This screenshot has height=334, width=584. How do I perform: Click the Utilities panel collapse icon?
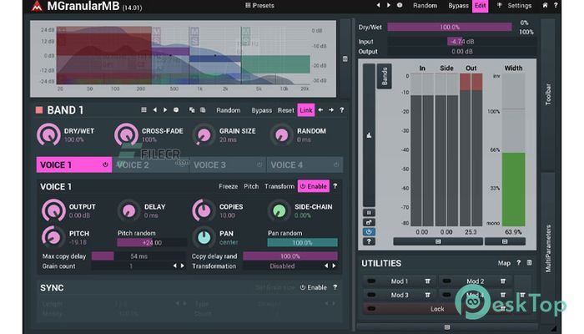pos(529,263)
